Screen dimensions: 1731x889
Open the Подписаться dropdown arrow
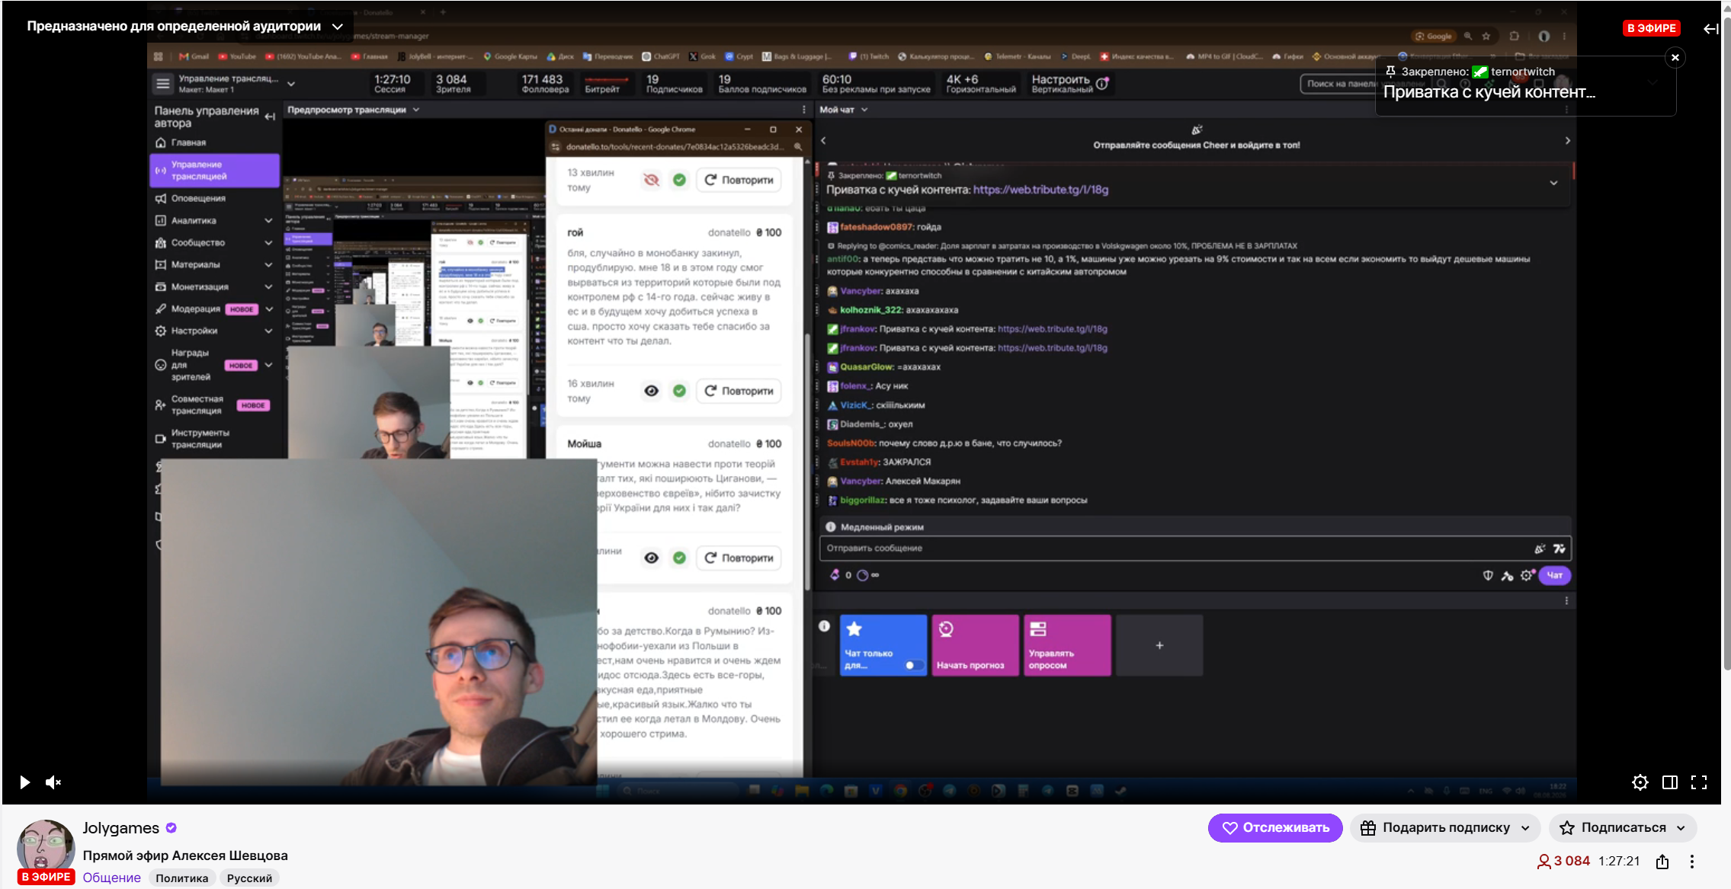pos(1681,828)
